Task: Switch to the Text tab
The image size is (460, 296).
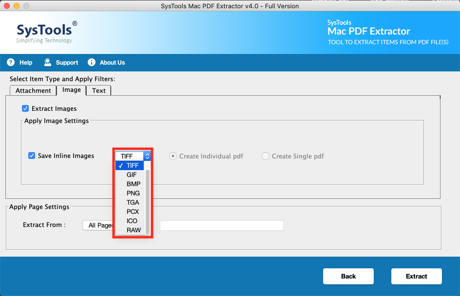Action: [x=99, y=91]
